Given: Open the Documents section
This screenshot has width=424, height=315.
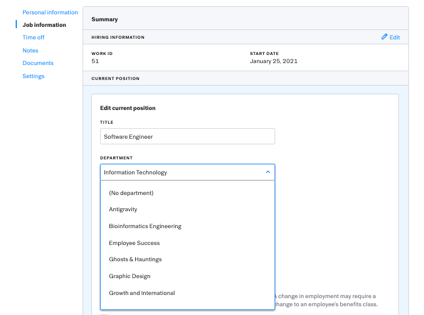Looking at the screenshot, I should coord(38,63).
